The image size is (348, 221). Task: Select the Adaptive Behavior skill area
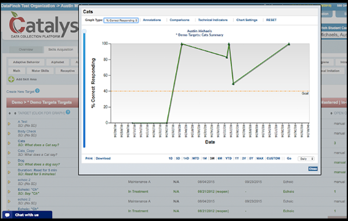click(x=26, y=62)
